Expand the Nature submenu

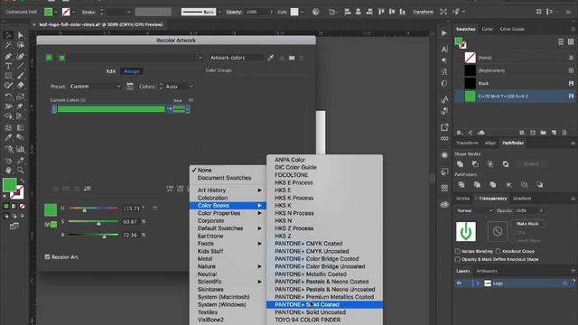coord(228,266)
